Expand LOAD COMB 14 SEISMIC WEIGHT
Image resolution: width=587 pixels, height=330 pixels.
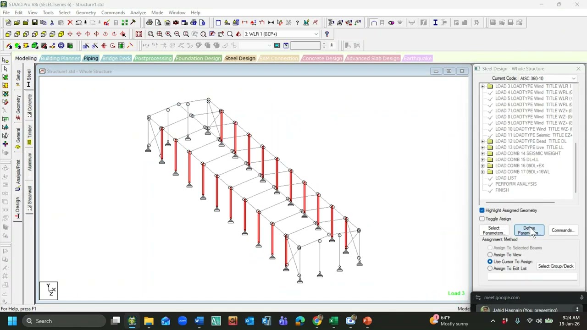pyautogui.click(x=482, y=154)
